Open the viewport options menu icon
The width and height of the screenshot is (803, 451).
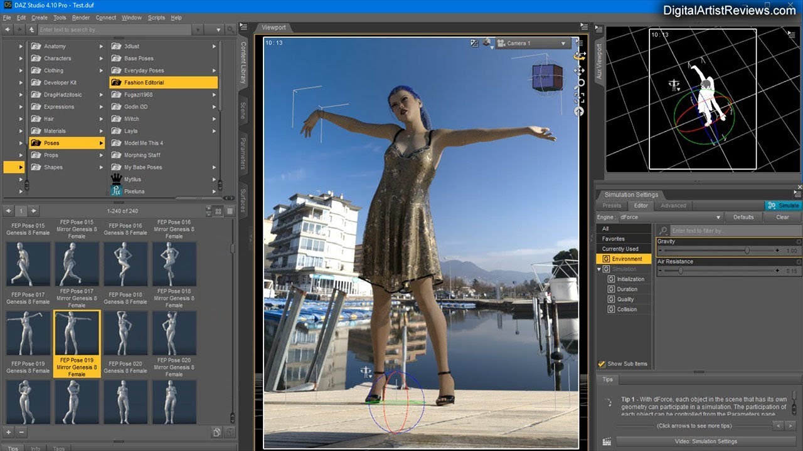(x=580, y=43)
